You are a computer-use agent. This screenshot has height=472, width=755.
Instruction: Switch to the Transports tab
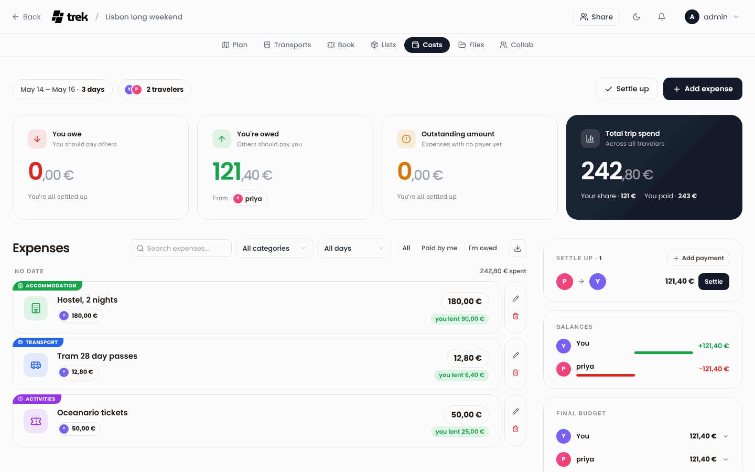[287, 45]
